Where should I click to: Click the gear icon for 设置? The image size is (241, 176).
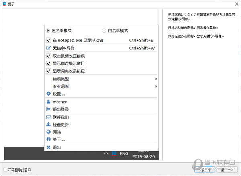click(49, 94)
